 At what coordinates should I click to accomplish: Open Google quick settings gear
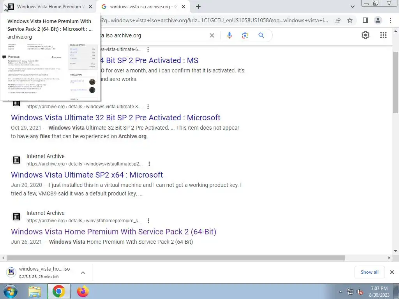click(x=365, y=35)
